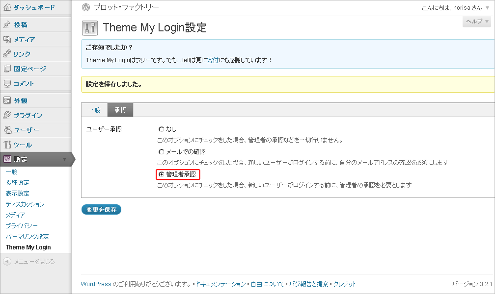Screen dimensions: 495x294
Task: Open the クレジット footer link
Action: coord(345,284)
